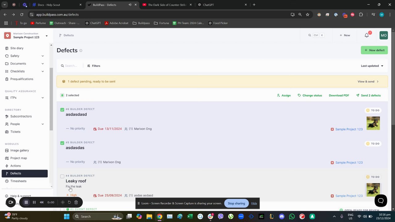395x222 pixels.
Task: Open dog thumbnail on defect #6
Action: 373,123
